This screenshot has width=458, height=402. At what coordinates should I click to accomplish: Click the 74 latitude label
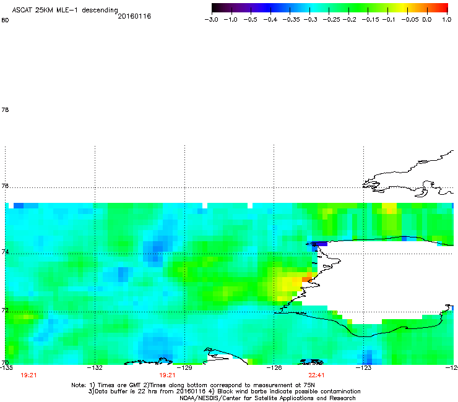tap(5, 252)
